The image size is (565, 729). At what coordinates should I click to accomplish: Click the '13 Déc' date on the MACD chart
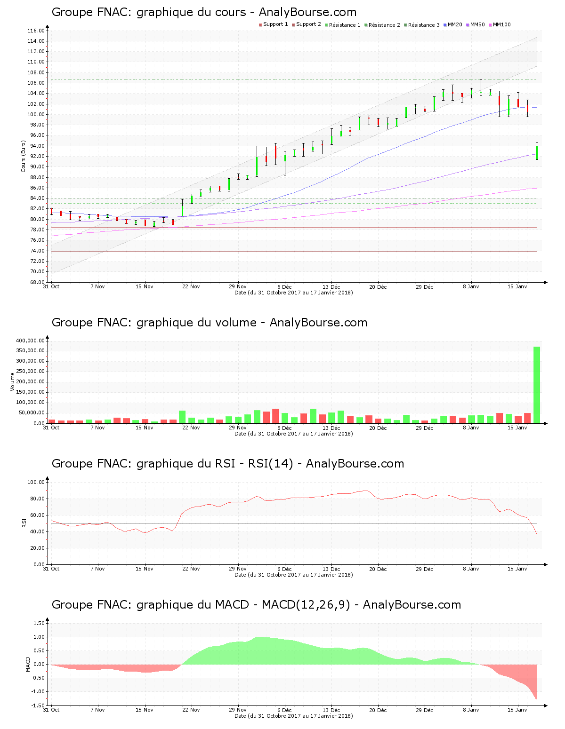tap(331, 710)
